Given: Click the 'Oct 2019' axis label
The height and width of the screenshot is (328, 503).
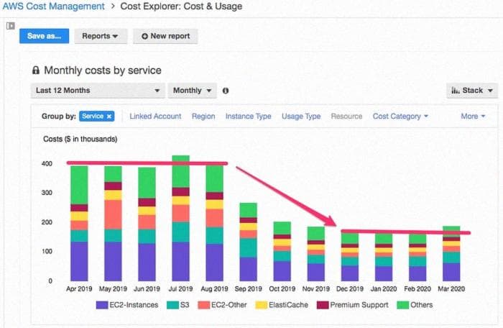Looking at the screenshot, I should pyautogui.click(x=282, y=289).
